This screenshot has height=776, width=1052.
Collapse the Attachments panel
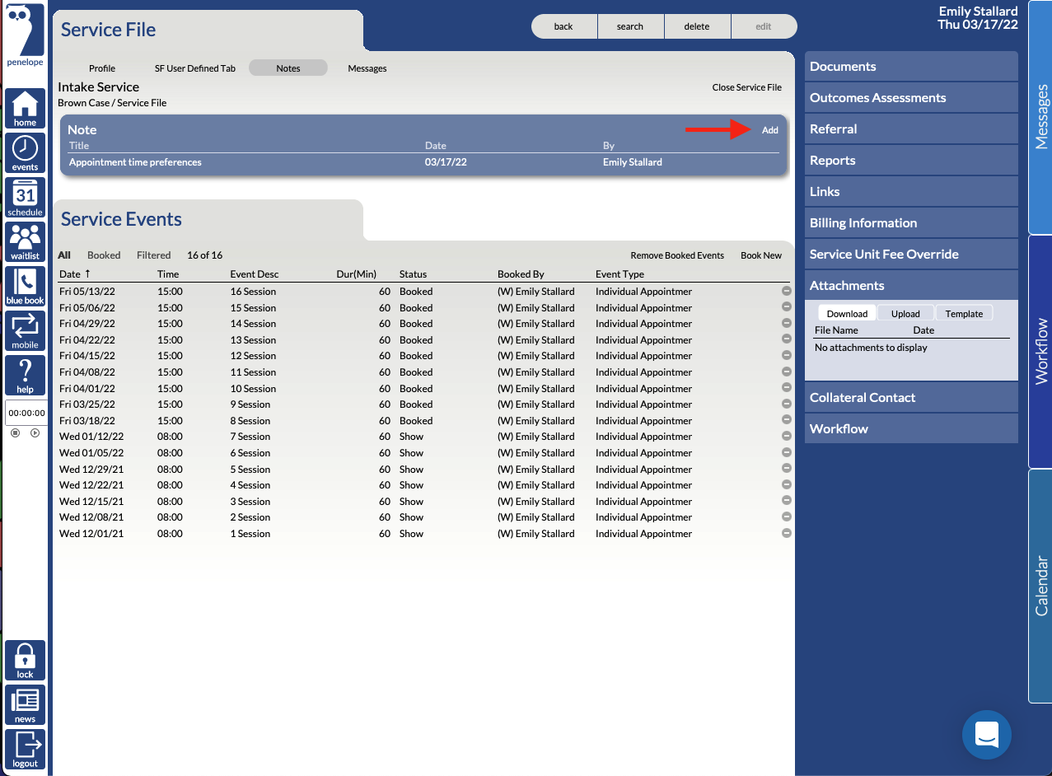tap(911, 286)
